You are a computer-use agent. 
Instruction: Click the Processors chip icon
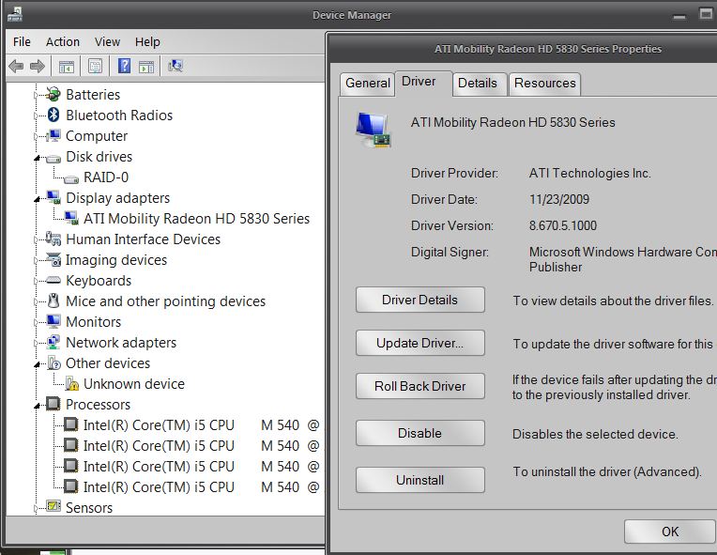(x=53, y=404)
